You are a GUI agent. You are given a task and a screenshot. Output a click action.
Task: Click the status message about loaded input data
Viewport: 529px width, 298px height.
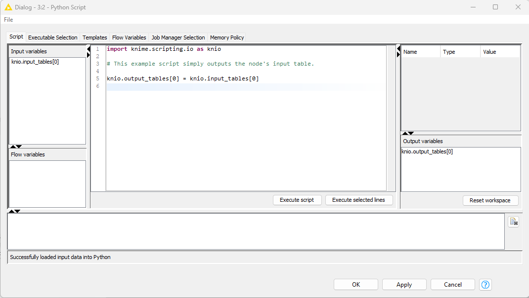(60, 257)
